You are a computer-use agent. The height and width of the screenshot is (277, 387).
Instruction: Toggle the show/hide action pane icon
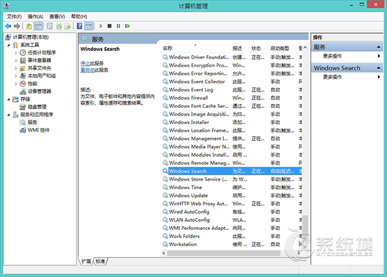click(89, 26)
